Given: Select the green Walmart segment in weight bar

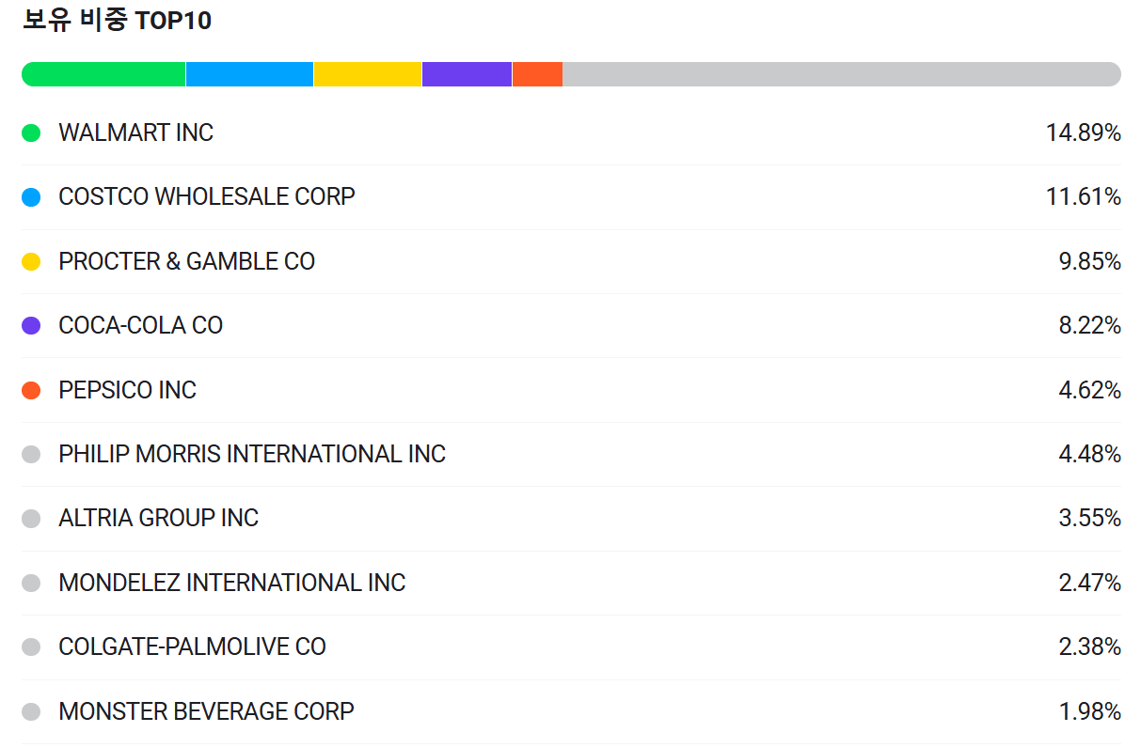Looking at the screenshot, I should 103,74.
